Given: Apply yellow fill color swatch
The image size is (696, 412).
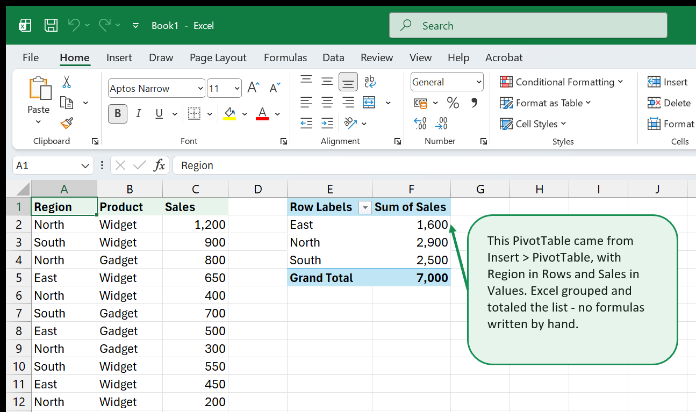Looking at the screenshot, I should 229,113.
